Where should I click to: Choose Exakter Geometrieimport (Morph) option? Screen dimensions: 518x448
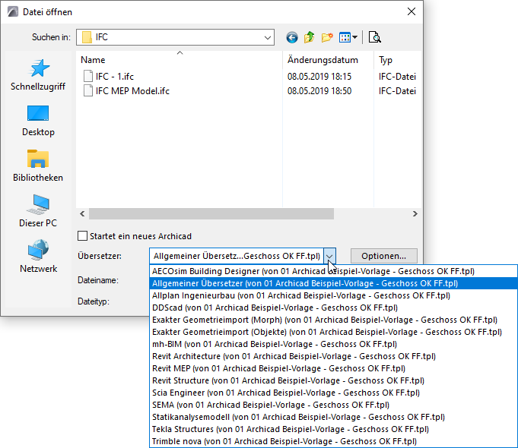(x=333, y=320)
